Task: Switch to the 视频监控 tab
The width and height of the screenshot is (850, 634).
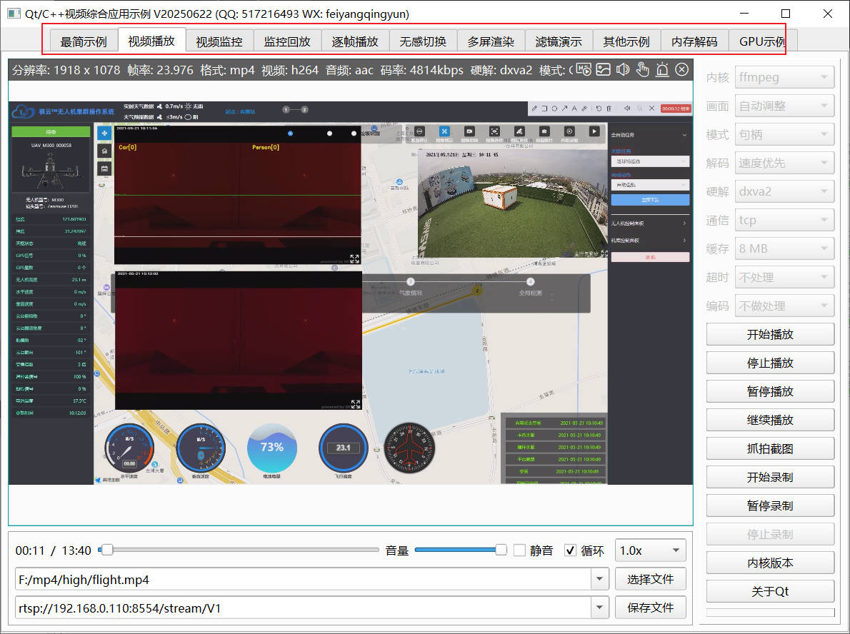Action: point(219,41)
